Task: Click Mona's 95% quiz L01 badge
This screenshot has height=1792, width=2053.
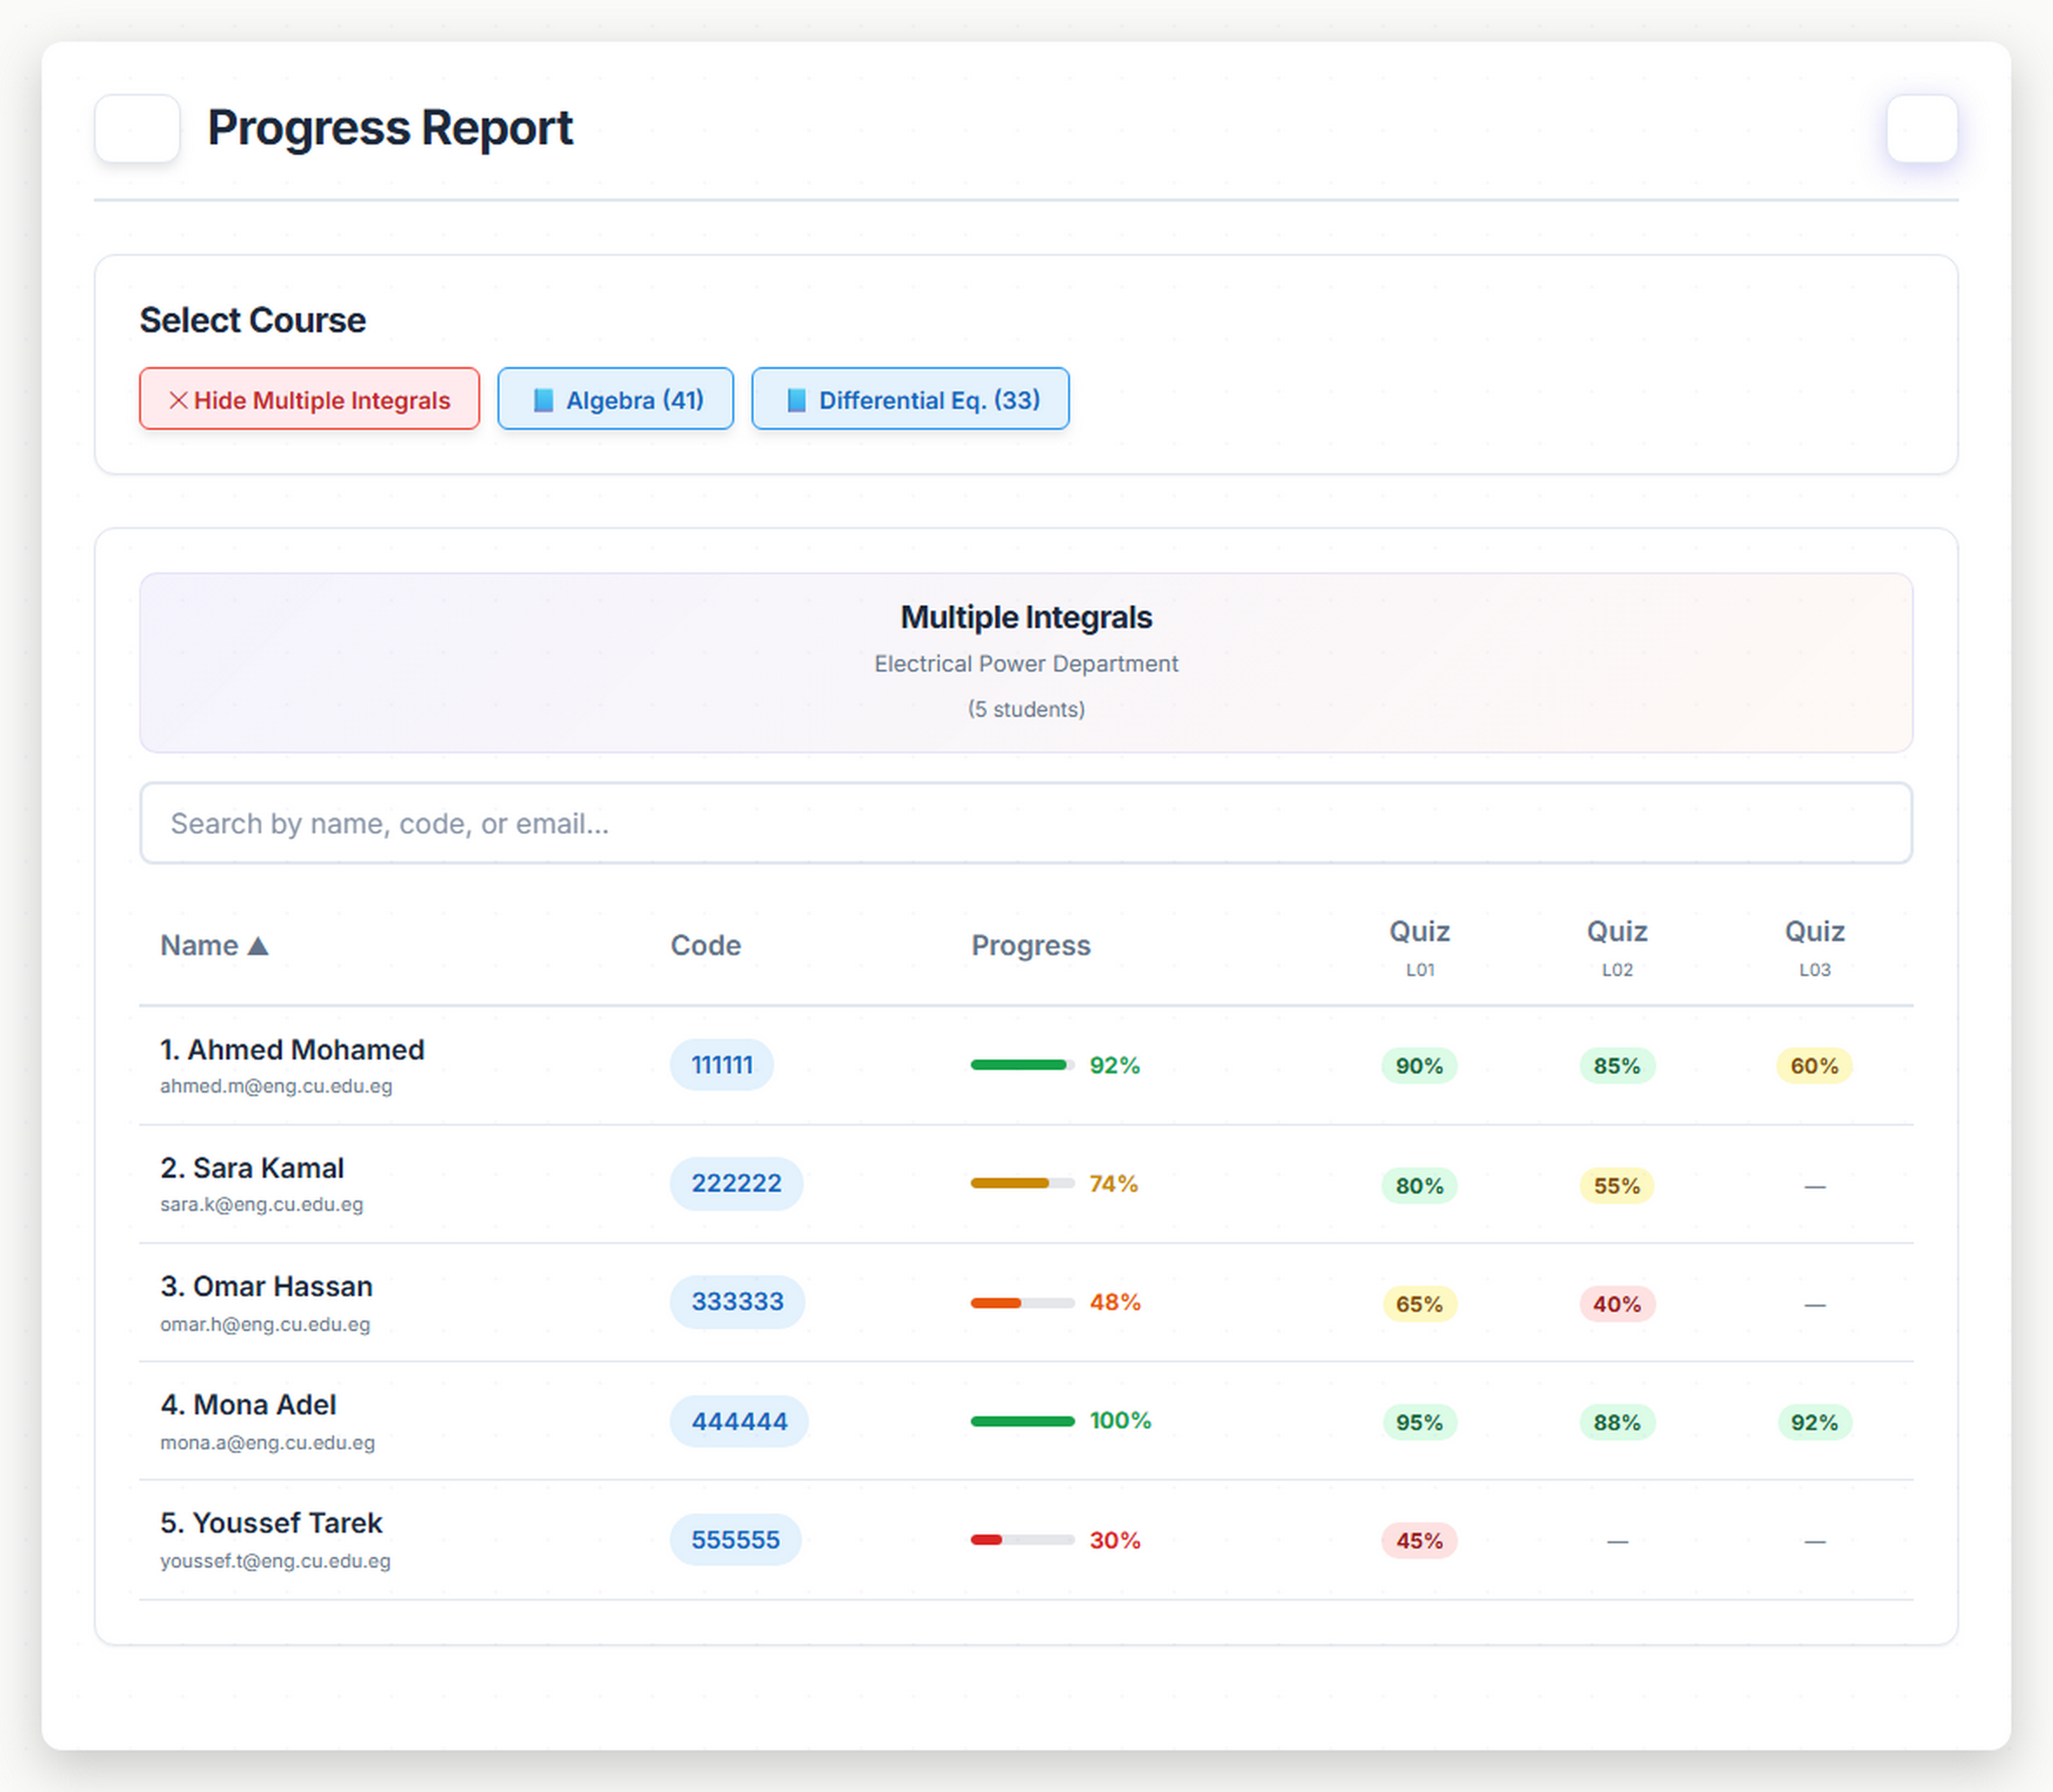Action: [x=1419, y=1422]
